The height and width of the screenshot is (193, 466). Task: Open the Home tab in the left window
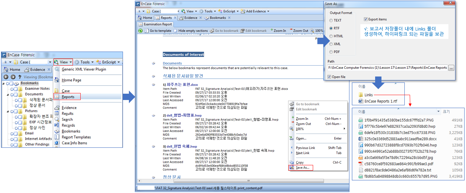12,70
